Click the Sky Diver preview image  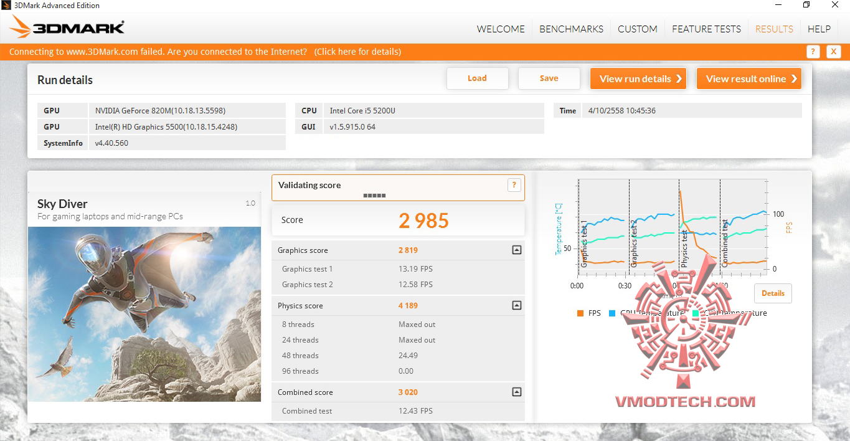click(144, 314)
